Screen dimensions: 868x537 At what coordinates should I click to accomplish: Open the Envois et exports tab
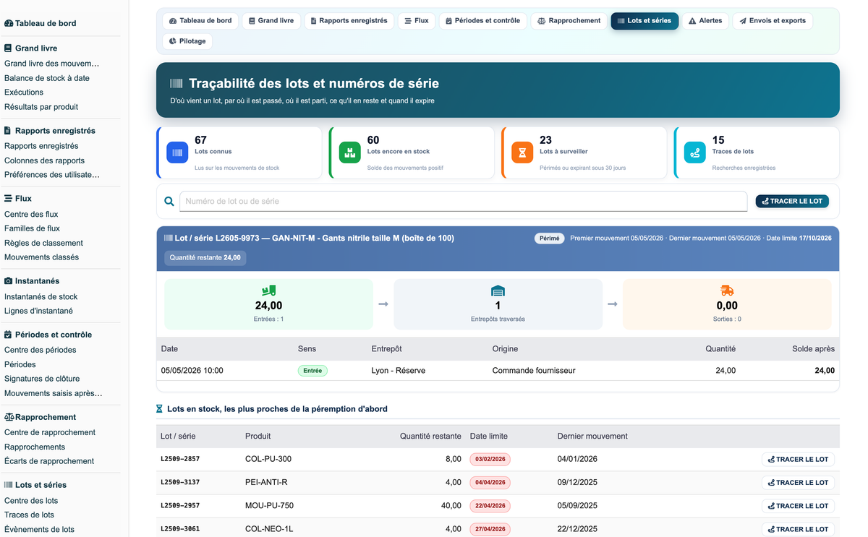click(773, 21)
